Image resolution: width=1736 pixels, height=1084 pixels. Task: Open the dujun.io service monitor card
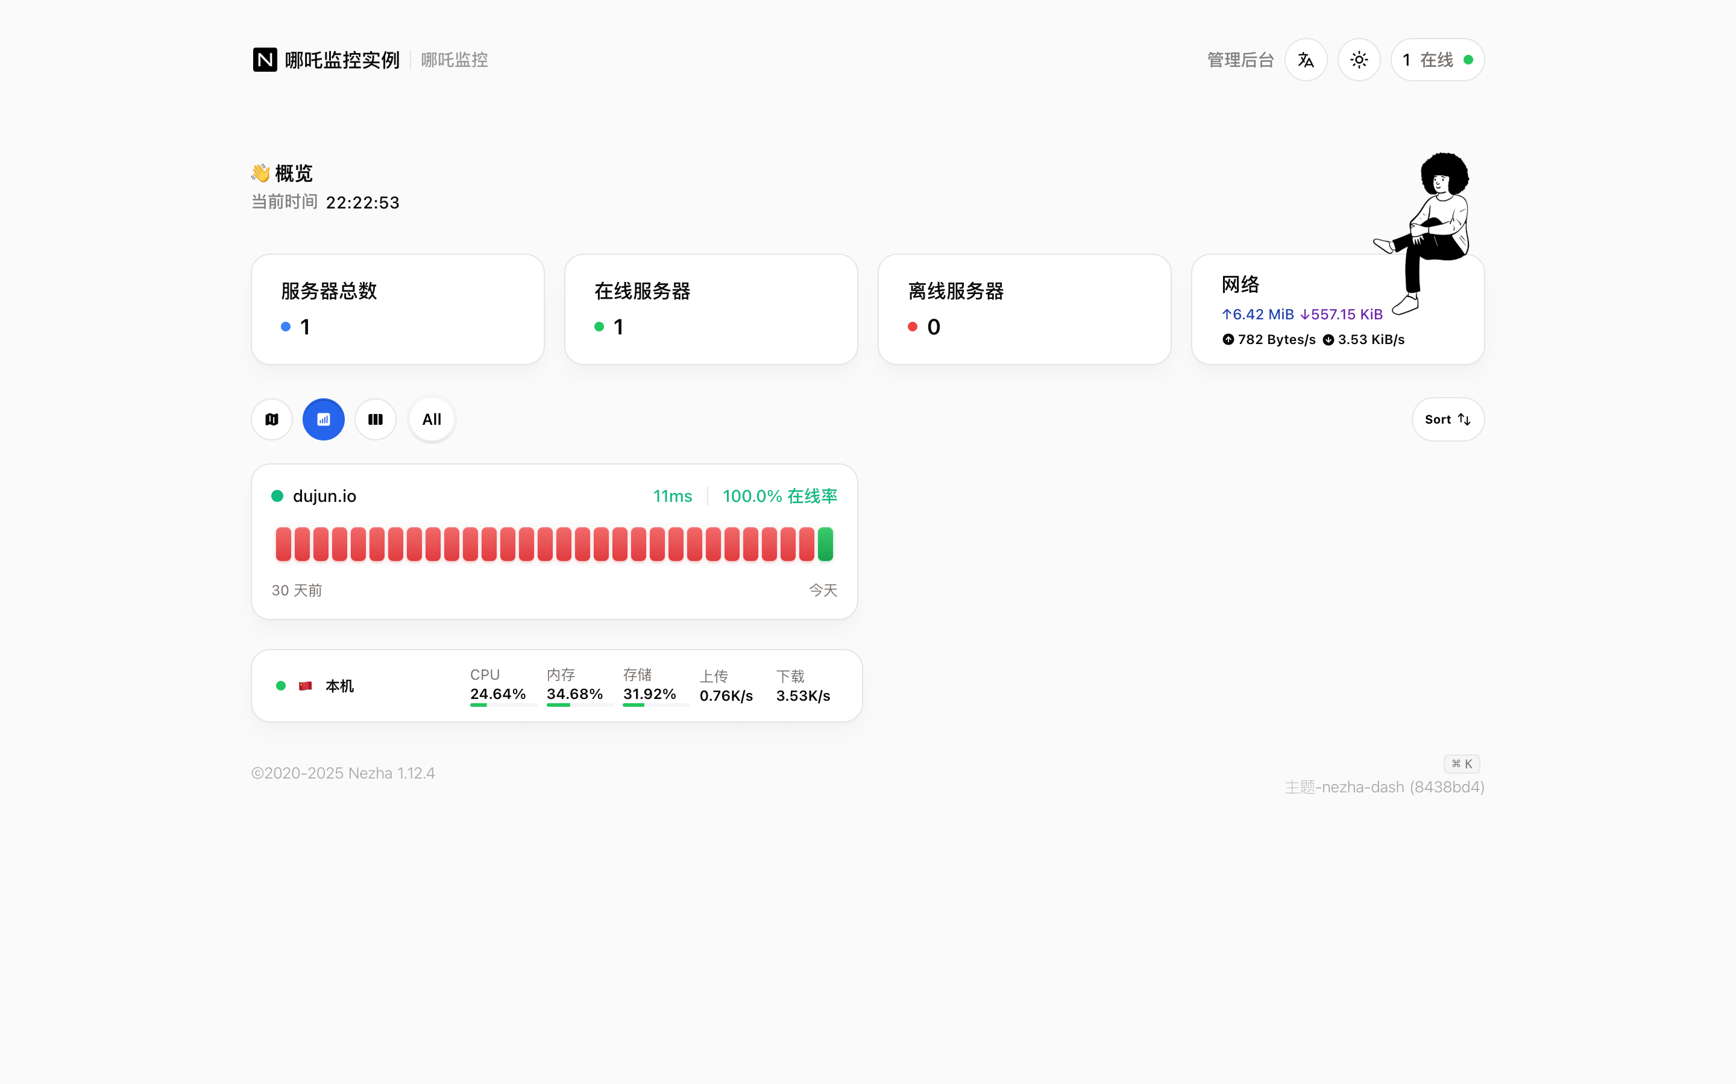(553, 541)
